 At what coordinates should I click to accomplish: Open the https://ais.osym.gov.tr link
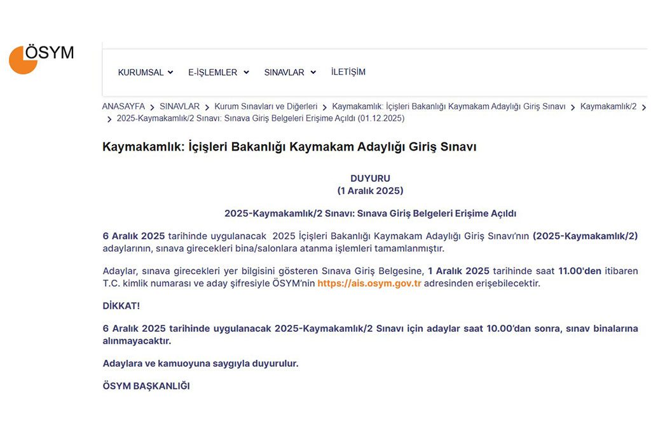coord(369,283)
